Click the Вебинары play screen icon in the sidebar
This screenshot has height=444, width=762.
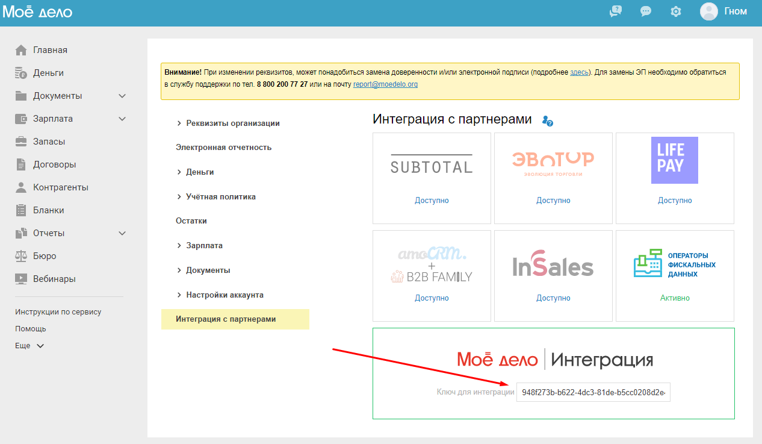pyautogui.click(x=21, y=279)
